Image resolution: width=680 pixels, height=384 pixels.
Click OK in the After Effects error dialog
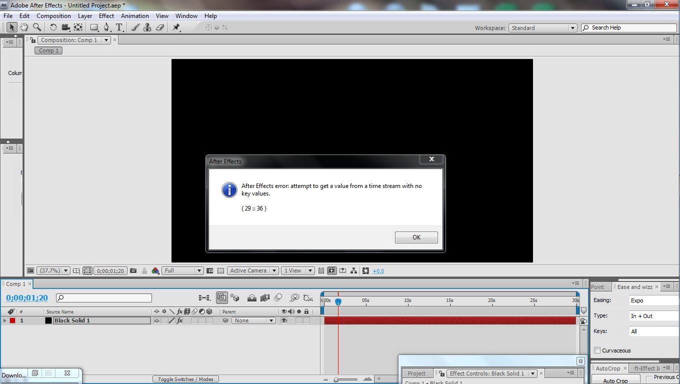(416, 237)
